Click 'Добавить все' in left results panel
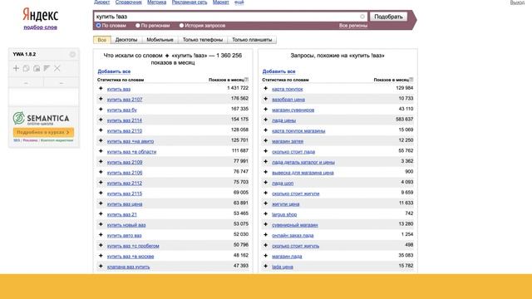Screen dimensions: 532x299 114,71
